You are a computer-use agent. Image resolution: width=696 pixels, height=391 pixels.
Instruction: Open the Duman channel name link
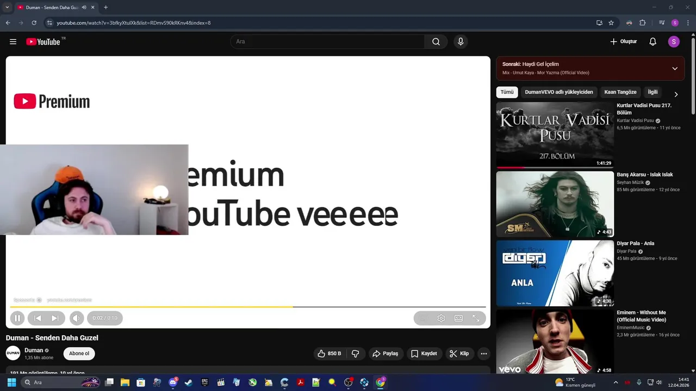click(x=34, y=350)
